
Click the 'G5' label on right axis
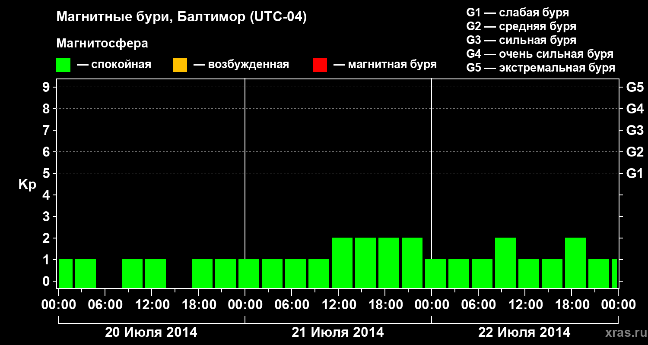click(x=635, y=87)
